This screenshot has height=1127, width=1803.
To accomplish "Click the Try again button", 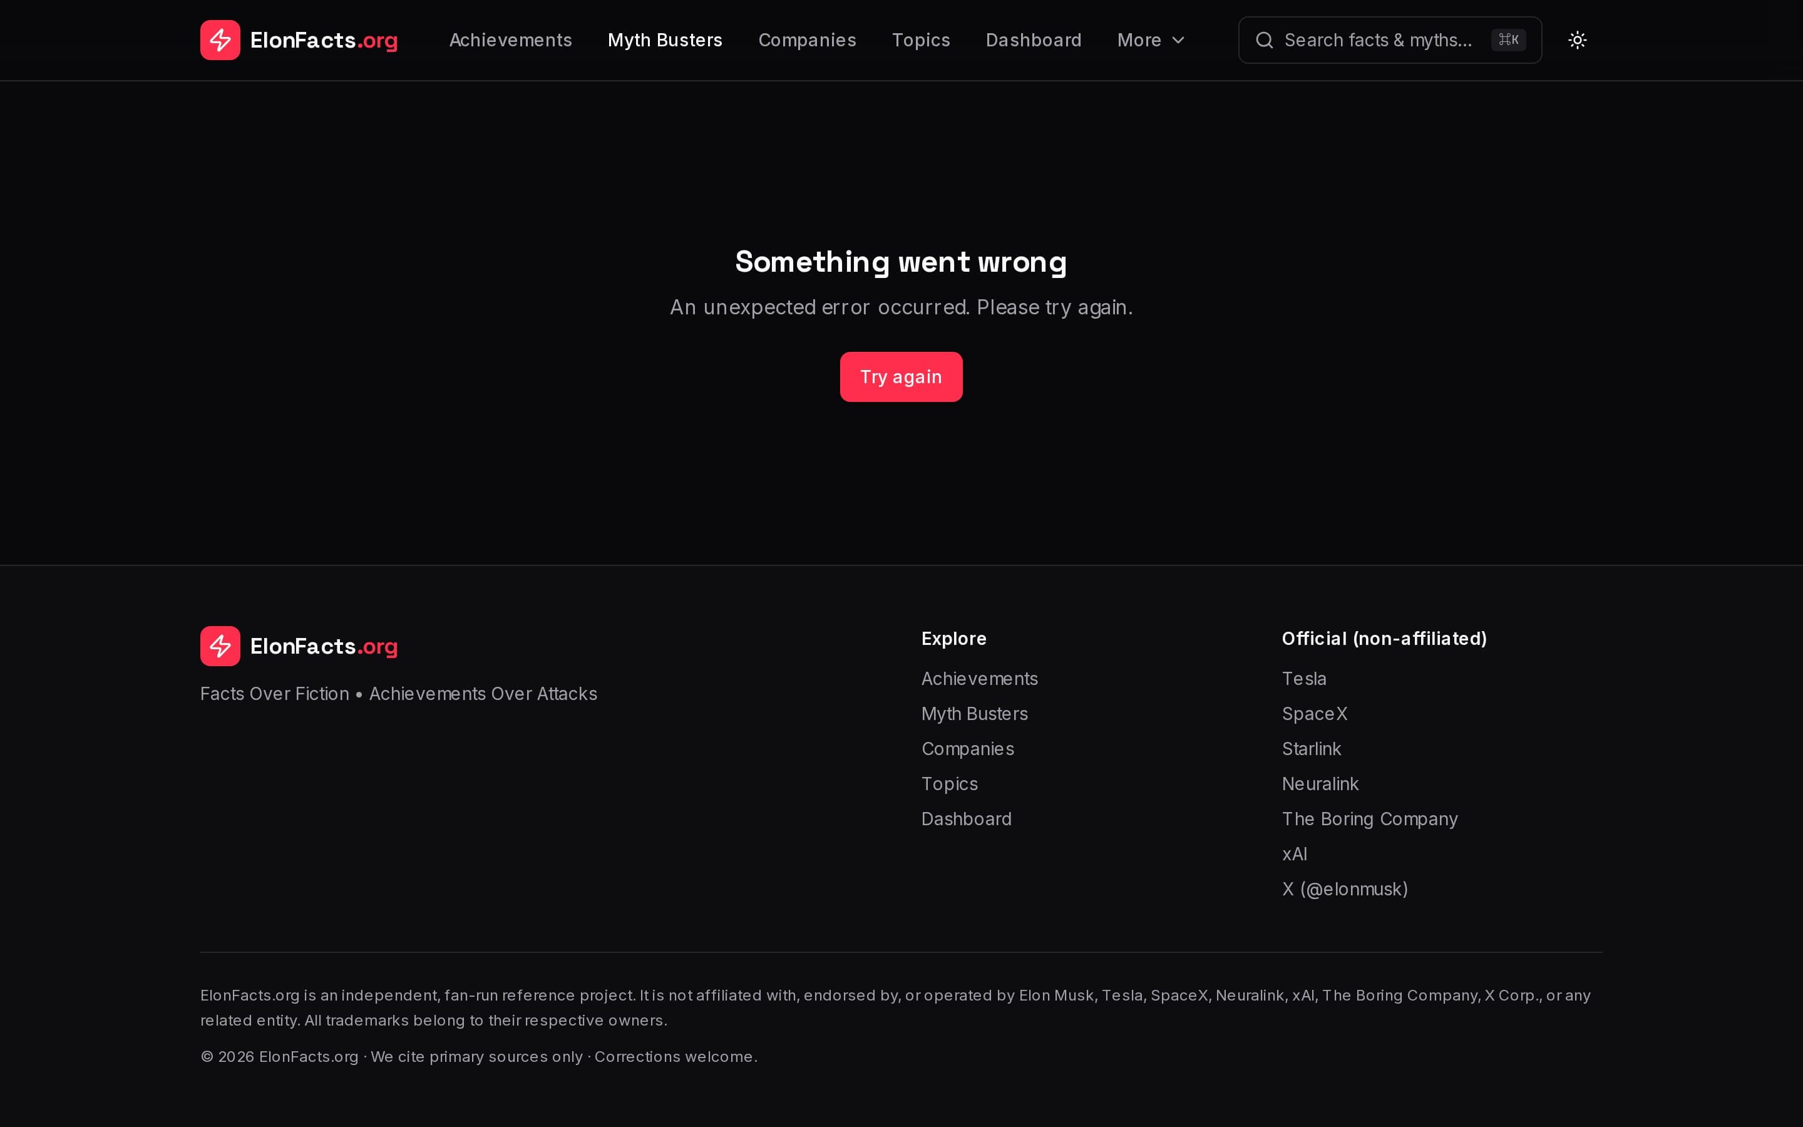I will pos(901,377).
